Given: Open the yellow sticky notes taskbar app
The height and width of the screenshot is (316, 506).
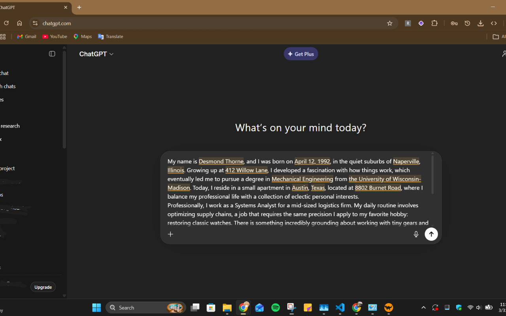Looking at the screenshot, I should tap(308, 308).
